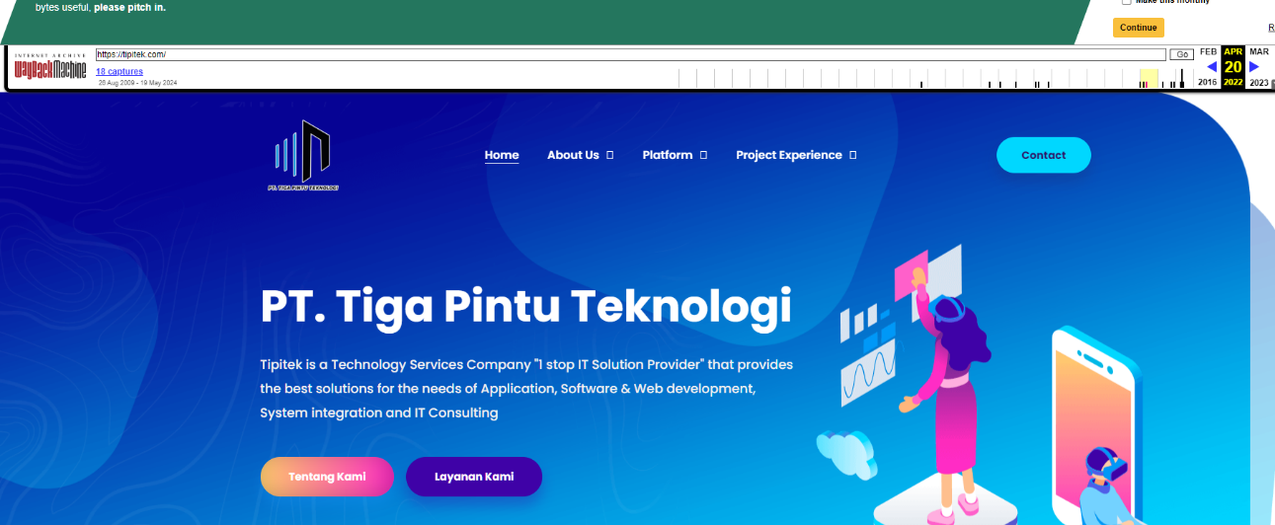Go to next capture with right arrow
The width and height of the screenshot is (1275, 525).
pyautogui.click(x=1254, y=67)
